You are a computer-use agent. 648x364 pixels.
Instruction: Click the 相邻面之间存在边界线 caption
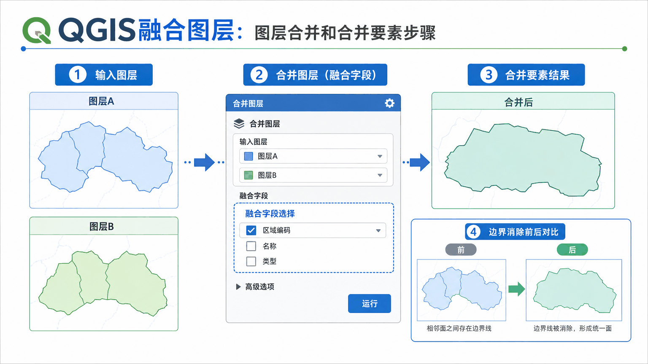[x=459, y=328]
